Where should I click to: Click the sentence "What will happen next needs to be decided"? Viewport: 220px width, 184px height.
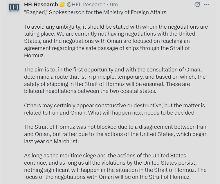[142, 113]
